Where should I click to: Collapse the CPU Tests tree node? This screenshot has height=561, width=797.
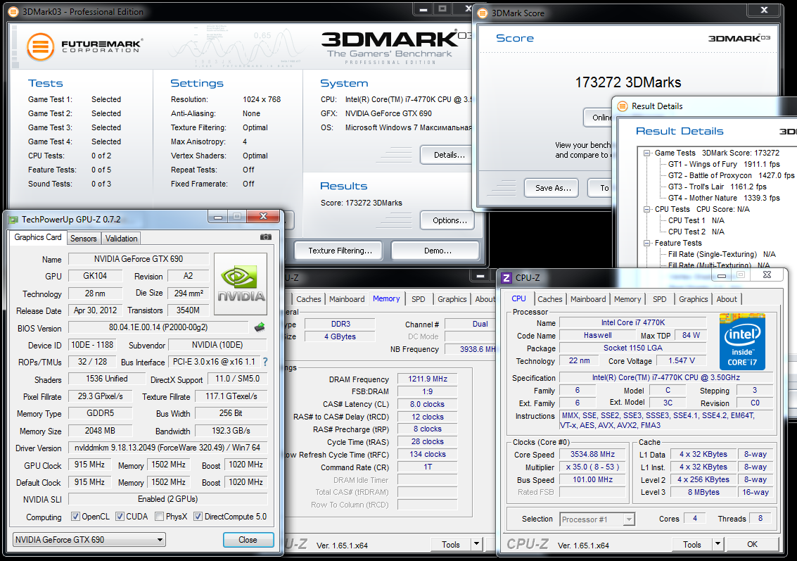[x=646, y=209]
